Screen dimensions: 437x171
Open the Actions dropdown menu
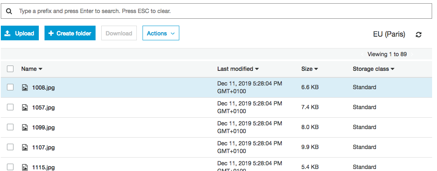tap(161, 33)
